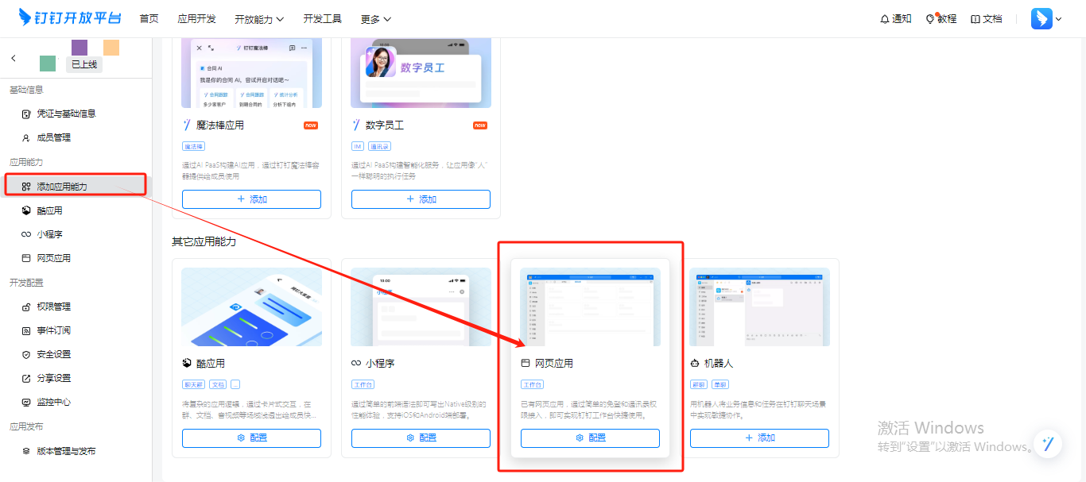Open the 数字员工 card preview image
Screen dimensions: 1086x482
click(x=421, y=72)
